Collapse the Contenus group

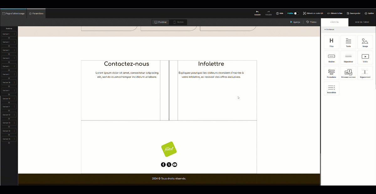(x=329, y=30)
